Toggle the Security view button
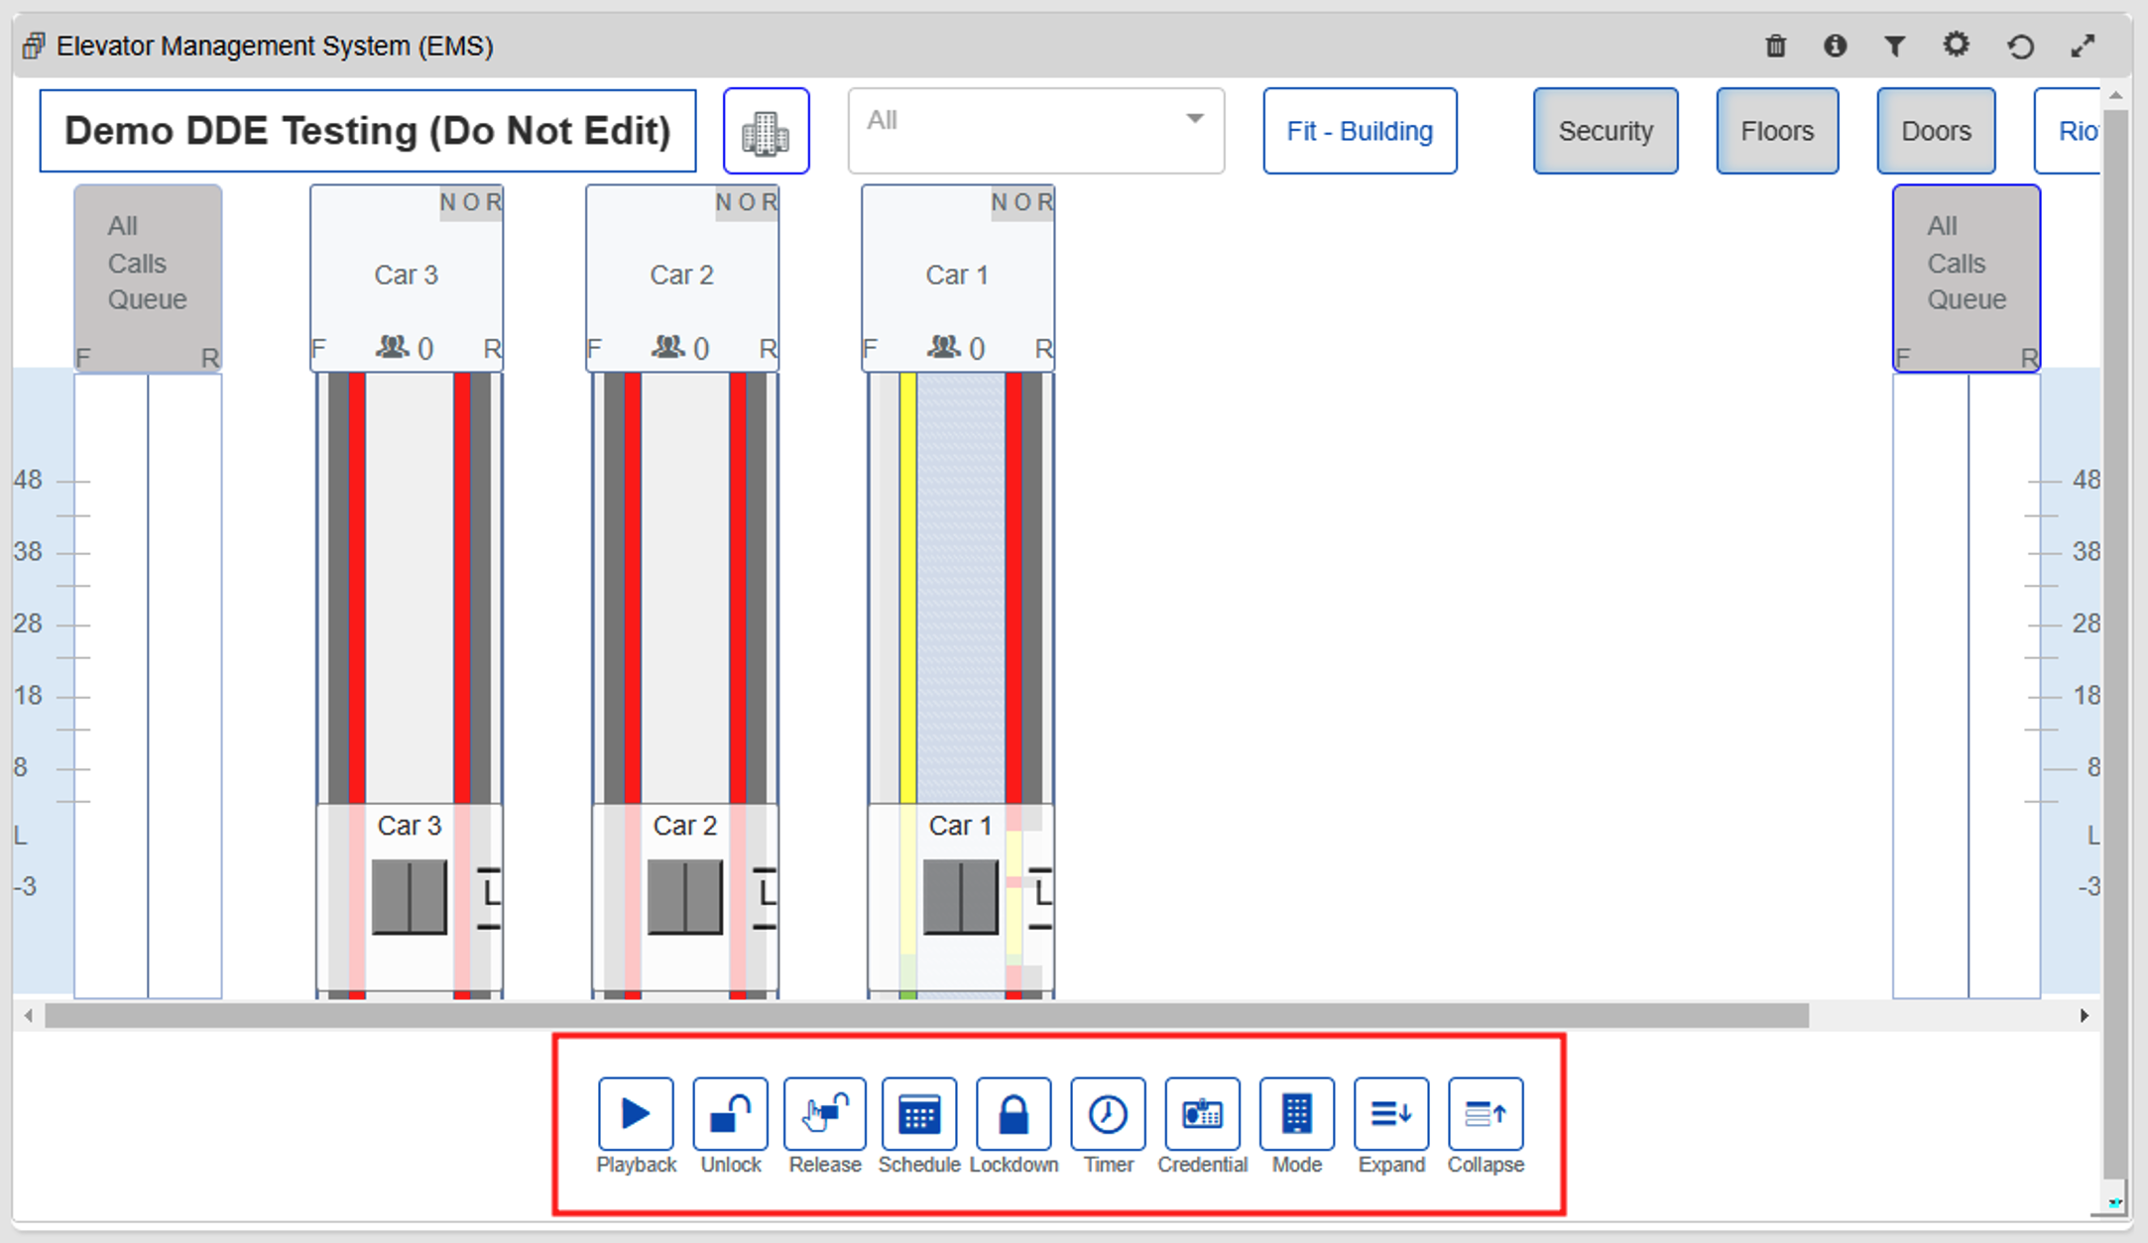The height and width of the screenshot is (1243, 2148). 1606,130
